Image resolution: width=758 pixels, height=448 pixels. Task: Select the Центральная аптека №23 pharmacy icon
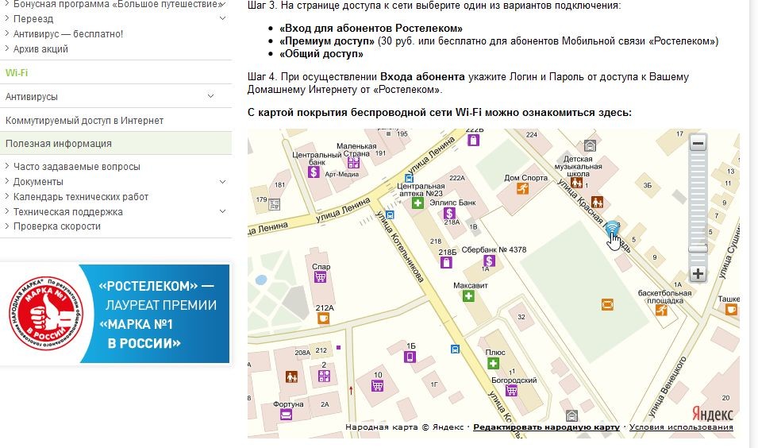tap(417, 203)
